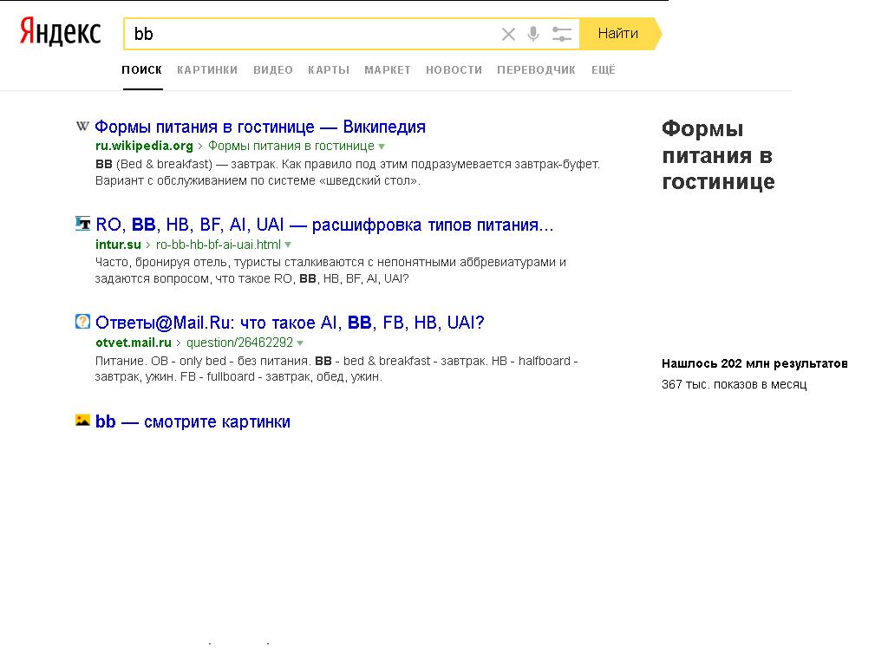Open the RO, BB, HB, BF, AI, UAI result
The height and width of the screenshot is (666, 888).
tap(324, 225)
